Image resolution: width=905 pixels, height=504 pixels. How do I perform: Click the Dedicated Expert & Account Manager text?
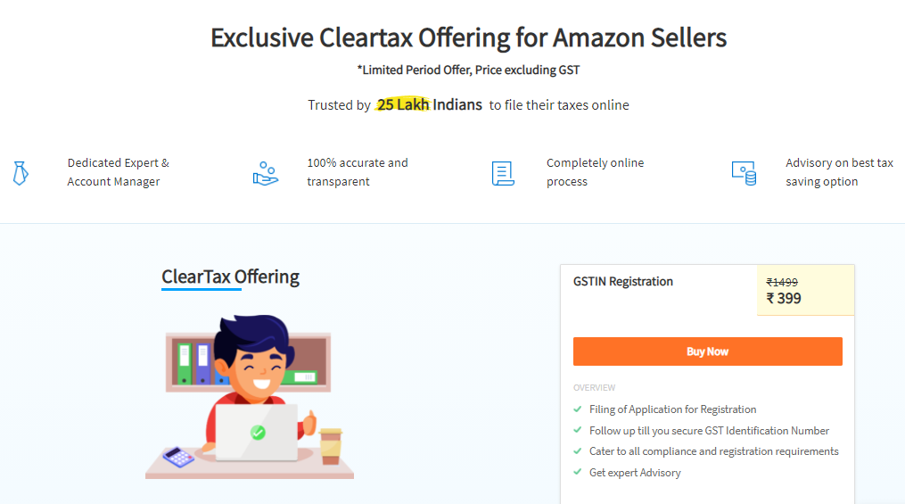[118, 172]
